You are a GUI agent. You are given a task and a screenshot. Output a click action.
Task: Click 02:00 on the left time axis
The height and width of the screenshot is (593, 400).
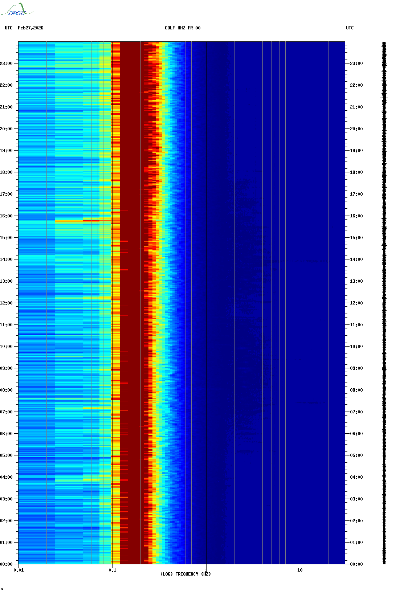tap(6, 521)
